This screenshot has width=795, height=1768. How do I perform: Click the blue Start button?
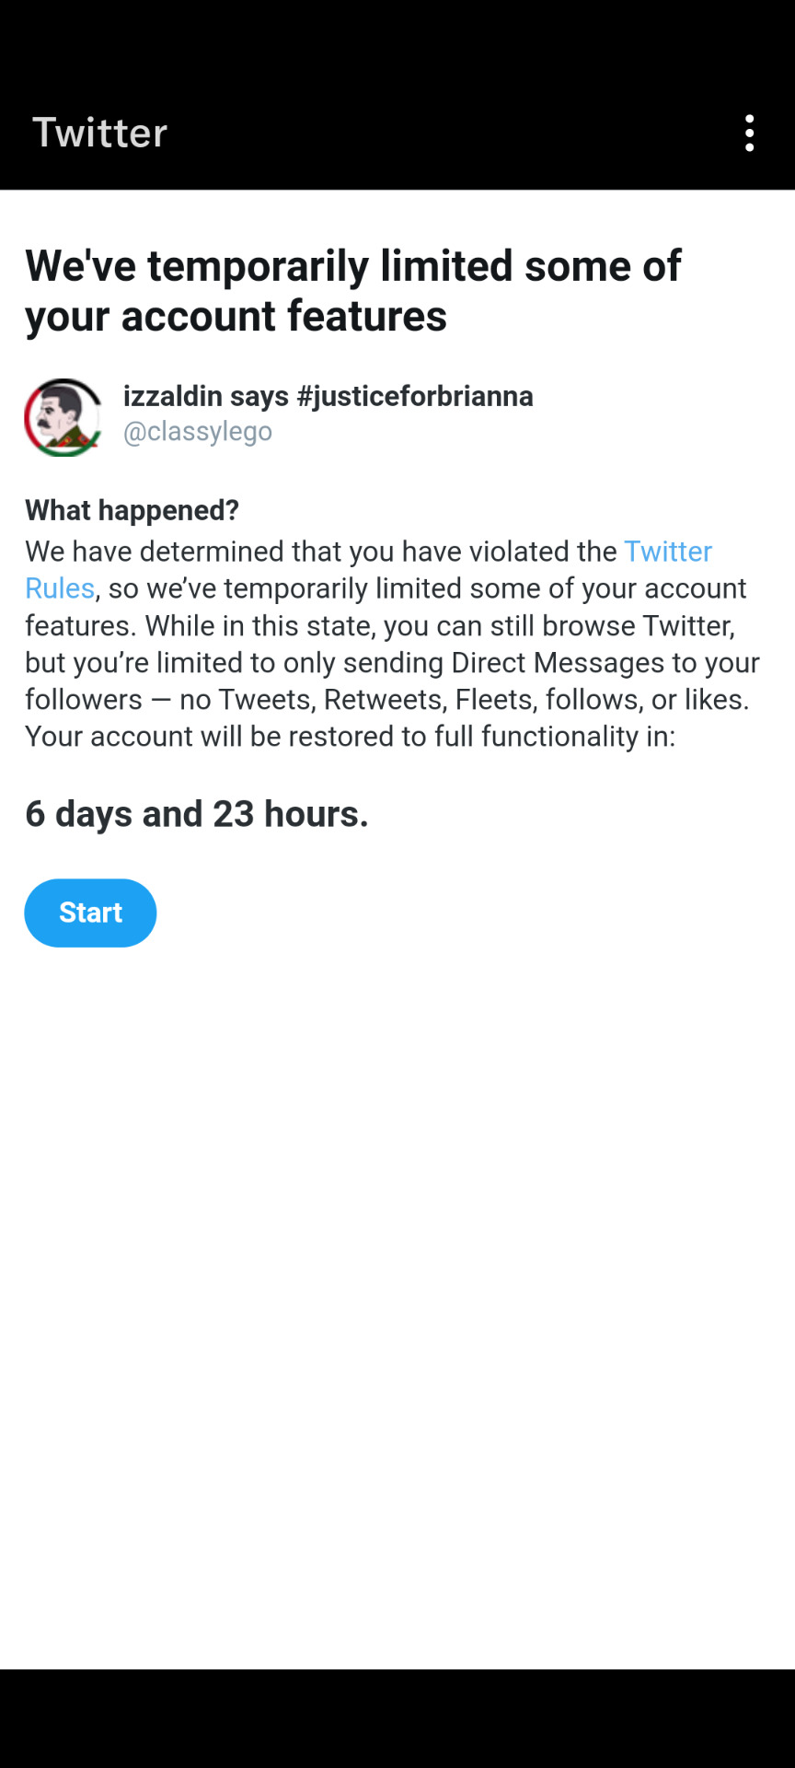tap(90, 913)
